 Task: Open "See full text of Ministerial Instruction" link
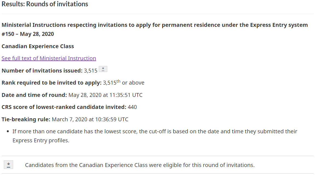coord(49,58)
